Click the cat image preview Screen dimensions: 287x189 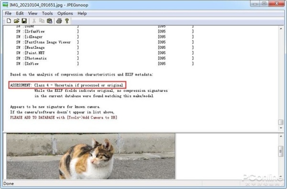click(91, 156)
